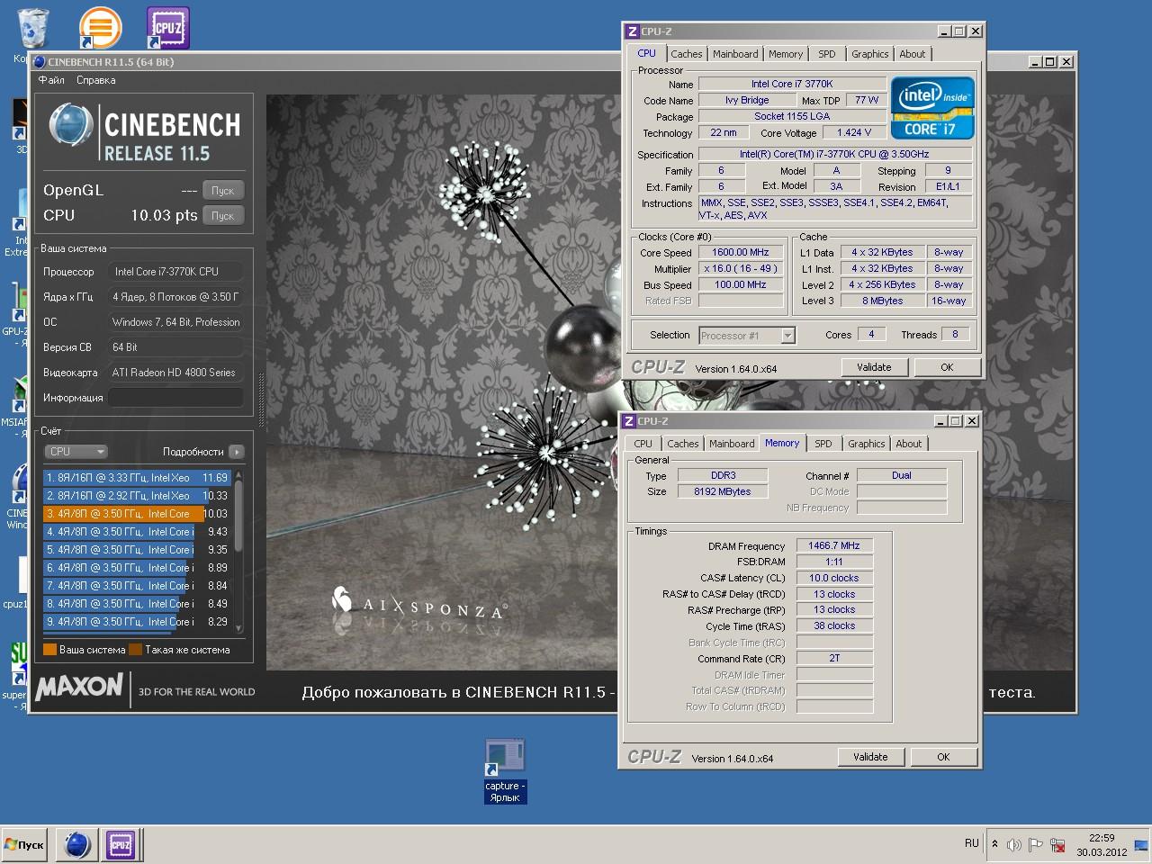The height and width of the screenshot is (864, 1152).
Task: Open the Справка menu in Cinebench
Action: [x=96, y=80]
